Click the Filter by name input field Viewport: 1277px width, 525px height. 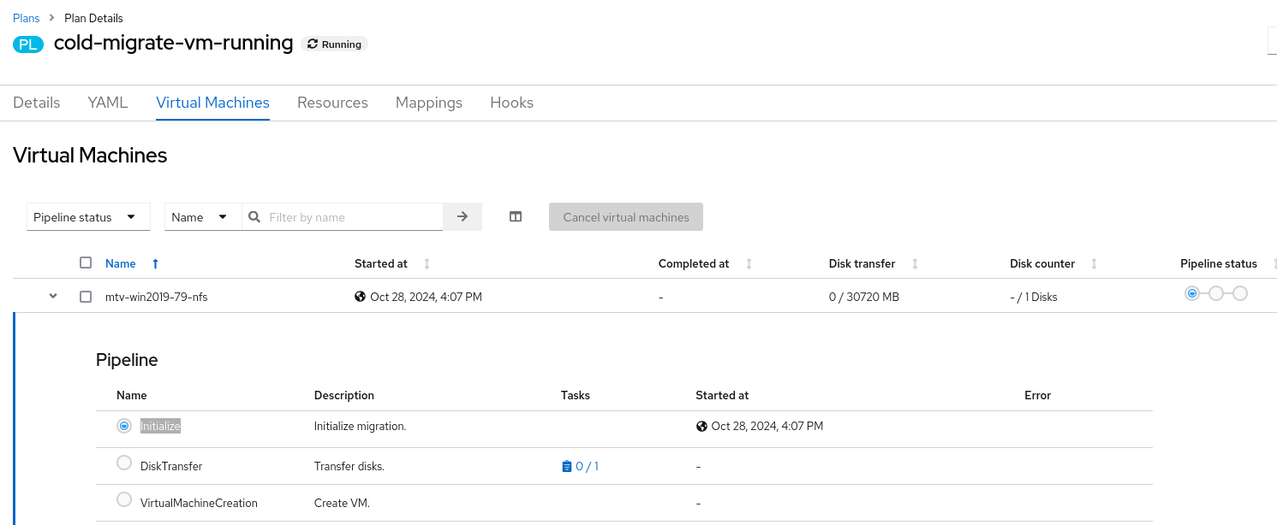click(353, 217)
